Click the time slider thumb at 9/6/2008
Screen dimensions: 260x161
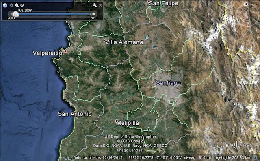(15, 14)
